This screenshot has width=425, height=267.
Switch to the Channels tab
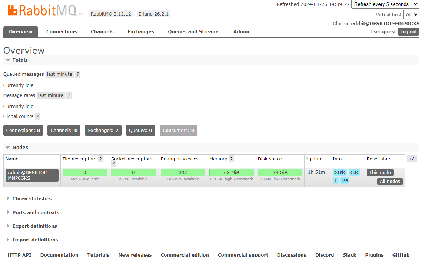tap(102, 32)
